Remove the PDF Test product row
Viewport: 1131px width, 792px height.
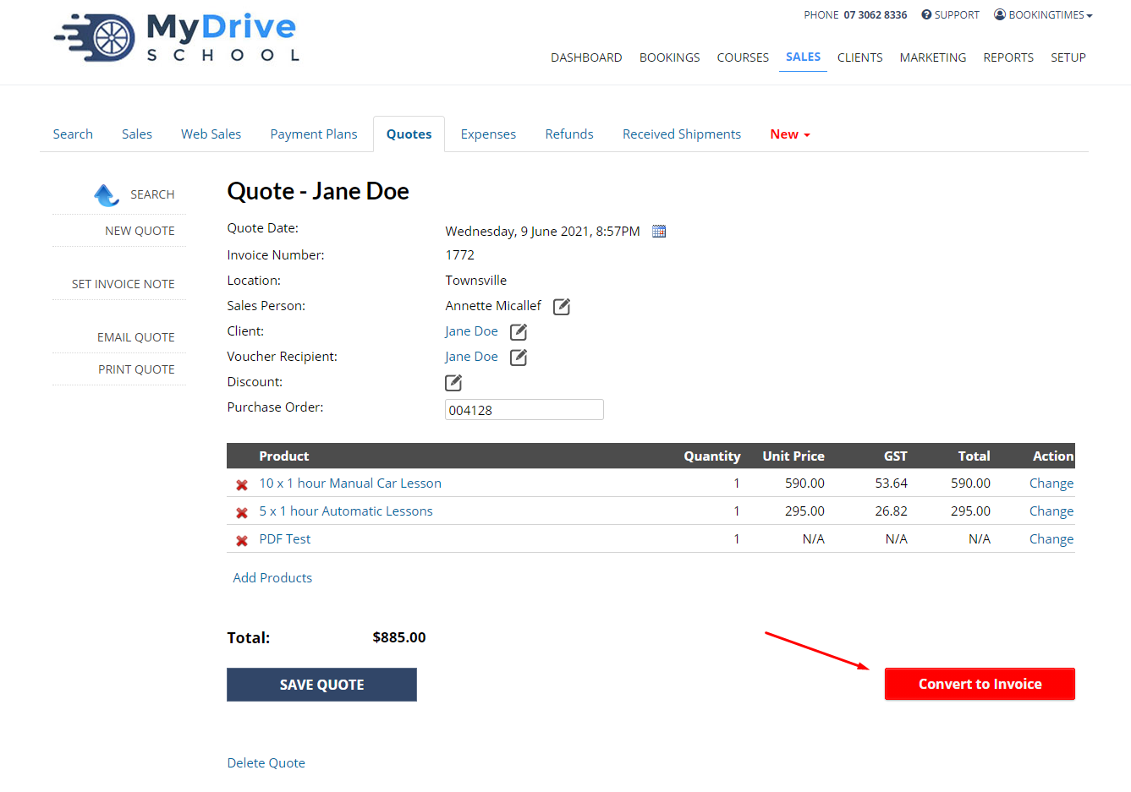tap(242, 541)
